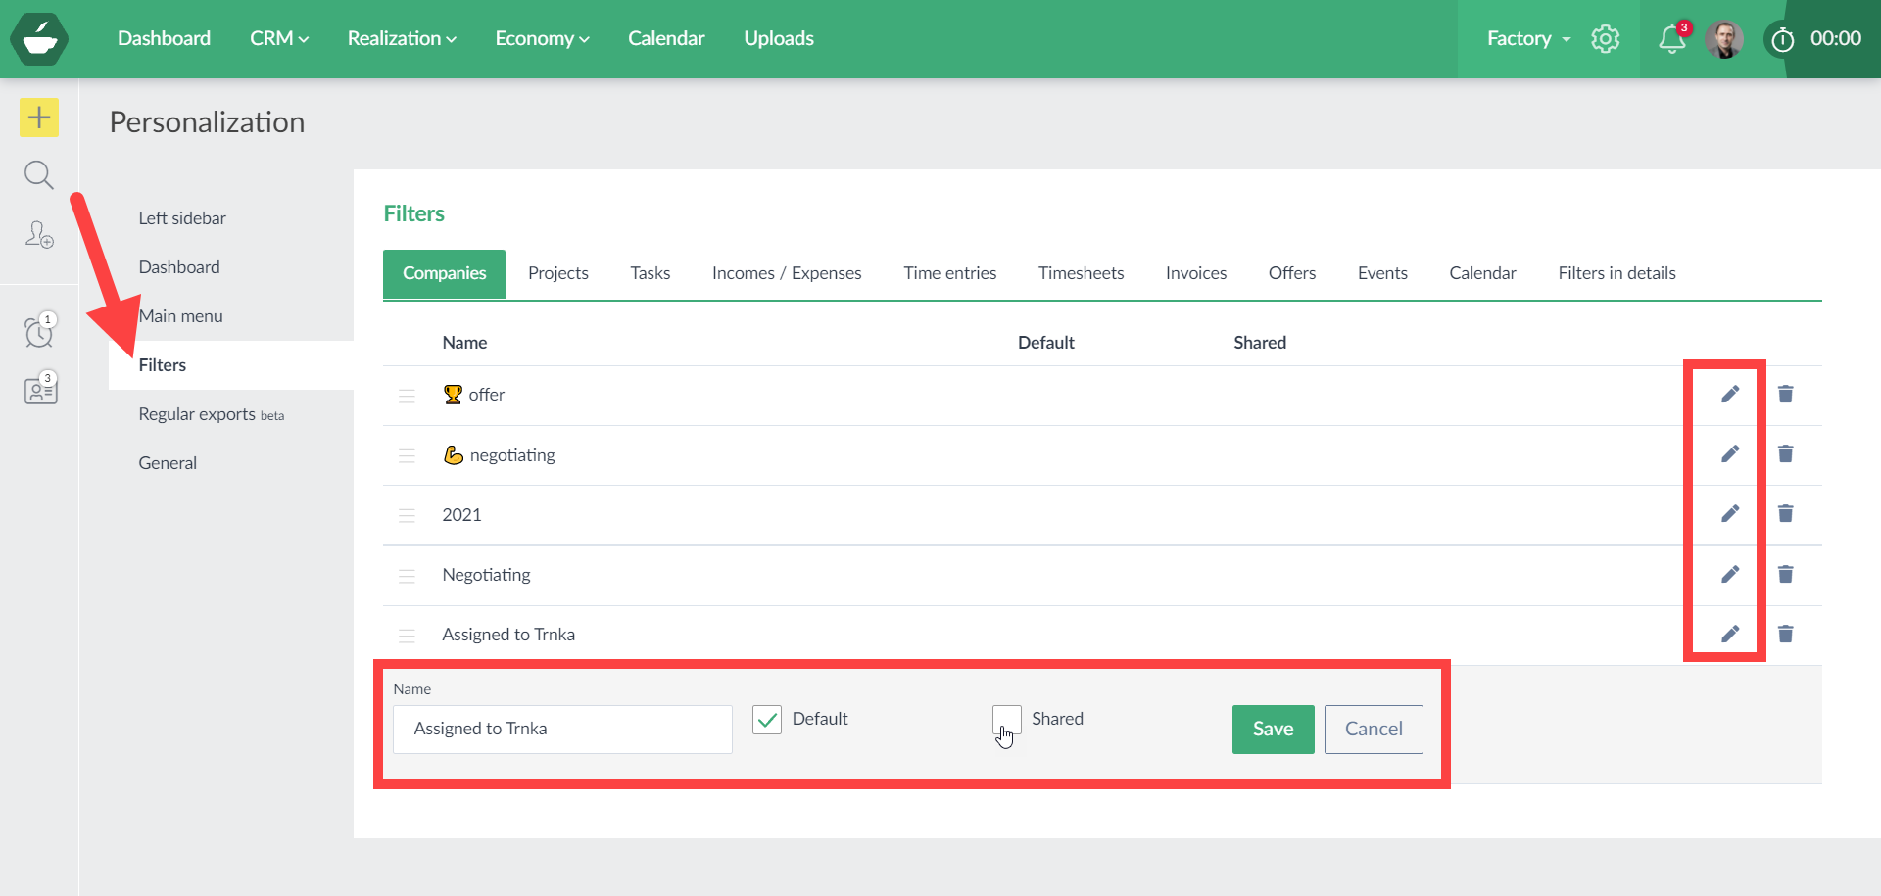Switch to the Projects filter tab
The image size is (1881, 896).
click(x=557, y=273)
